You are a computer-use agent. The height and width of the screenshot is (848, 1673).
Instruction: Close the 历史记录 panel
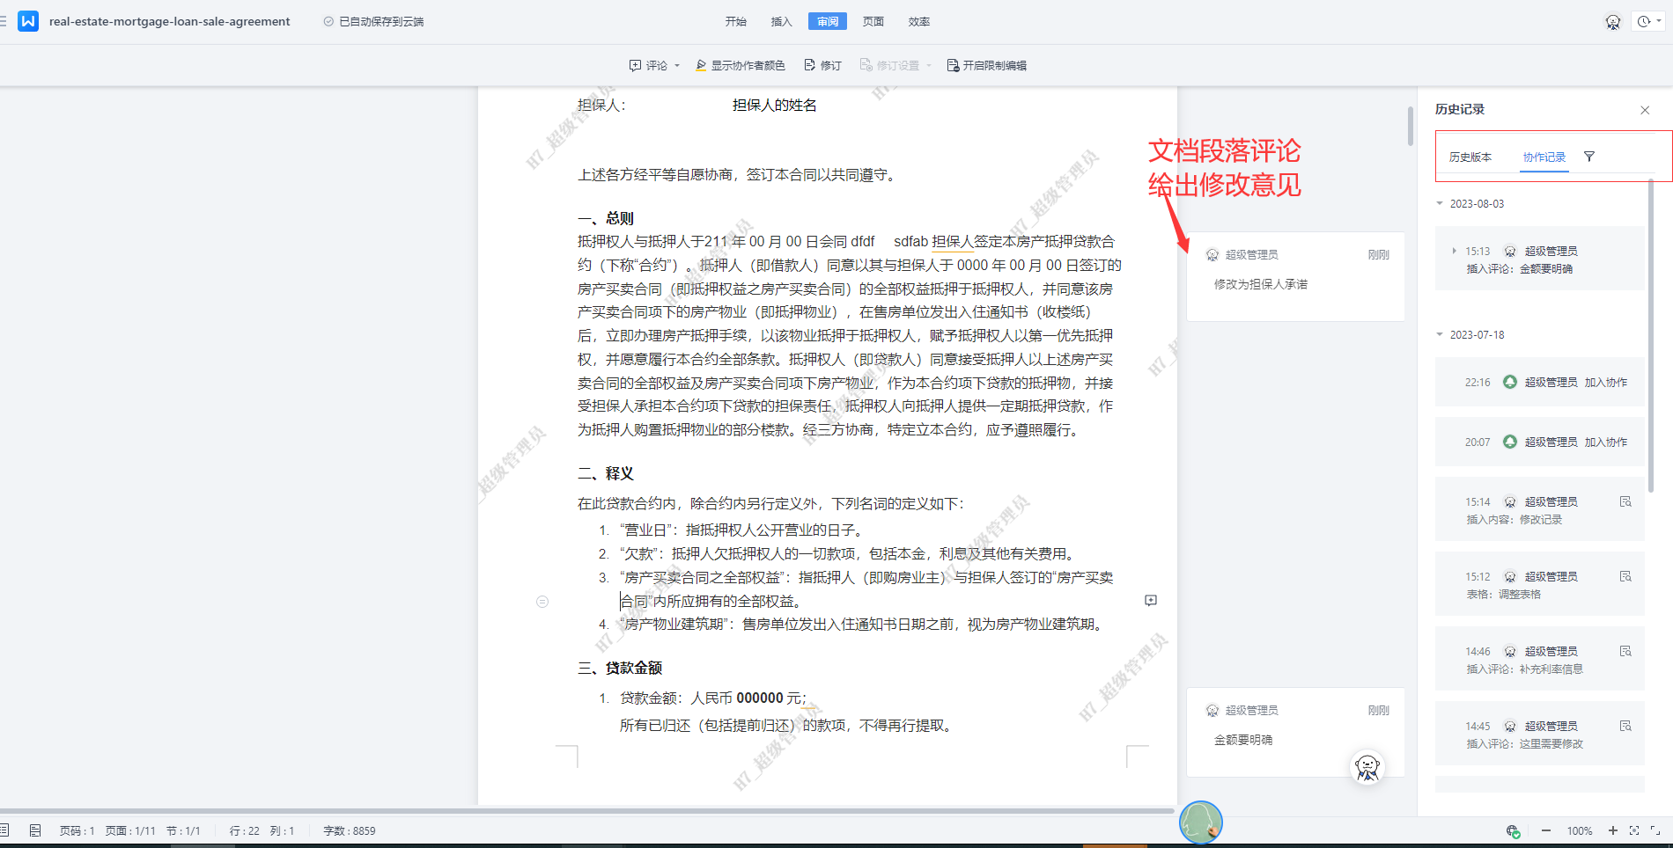(x=1645, y=110)
